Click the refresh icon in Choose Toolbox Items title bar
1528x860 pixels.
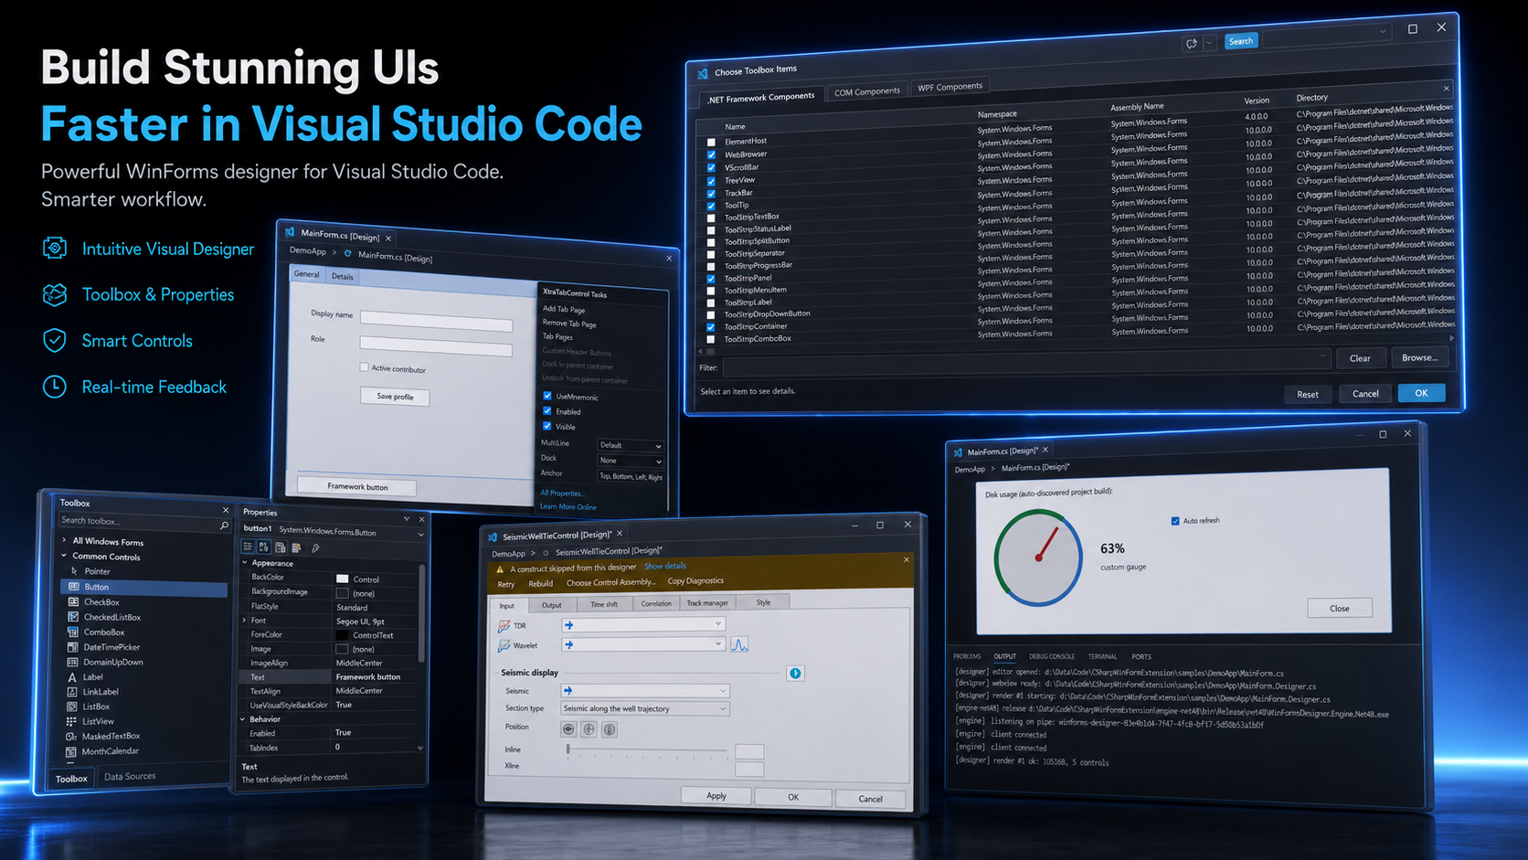tap(1192, 43)
